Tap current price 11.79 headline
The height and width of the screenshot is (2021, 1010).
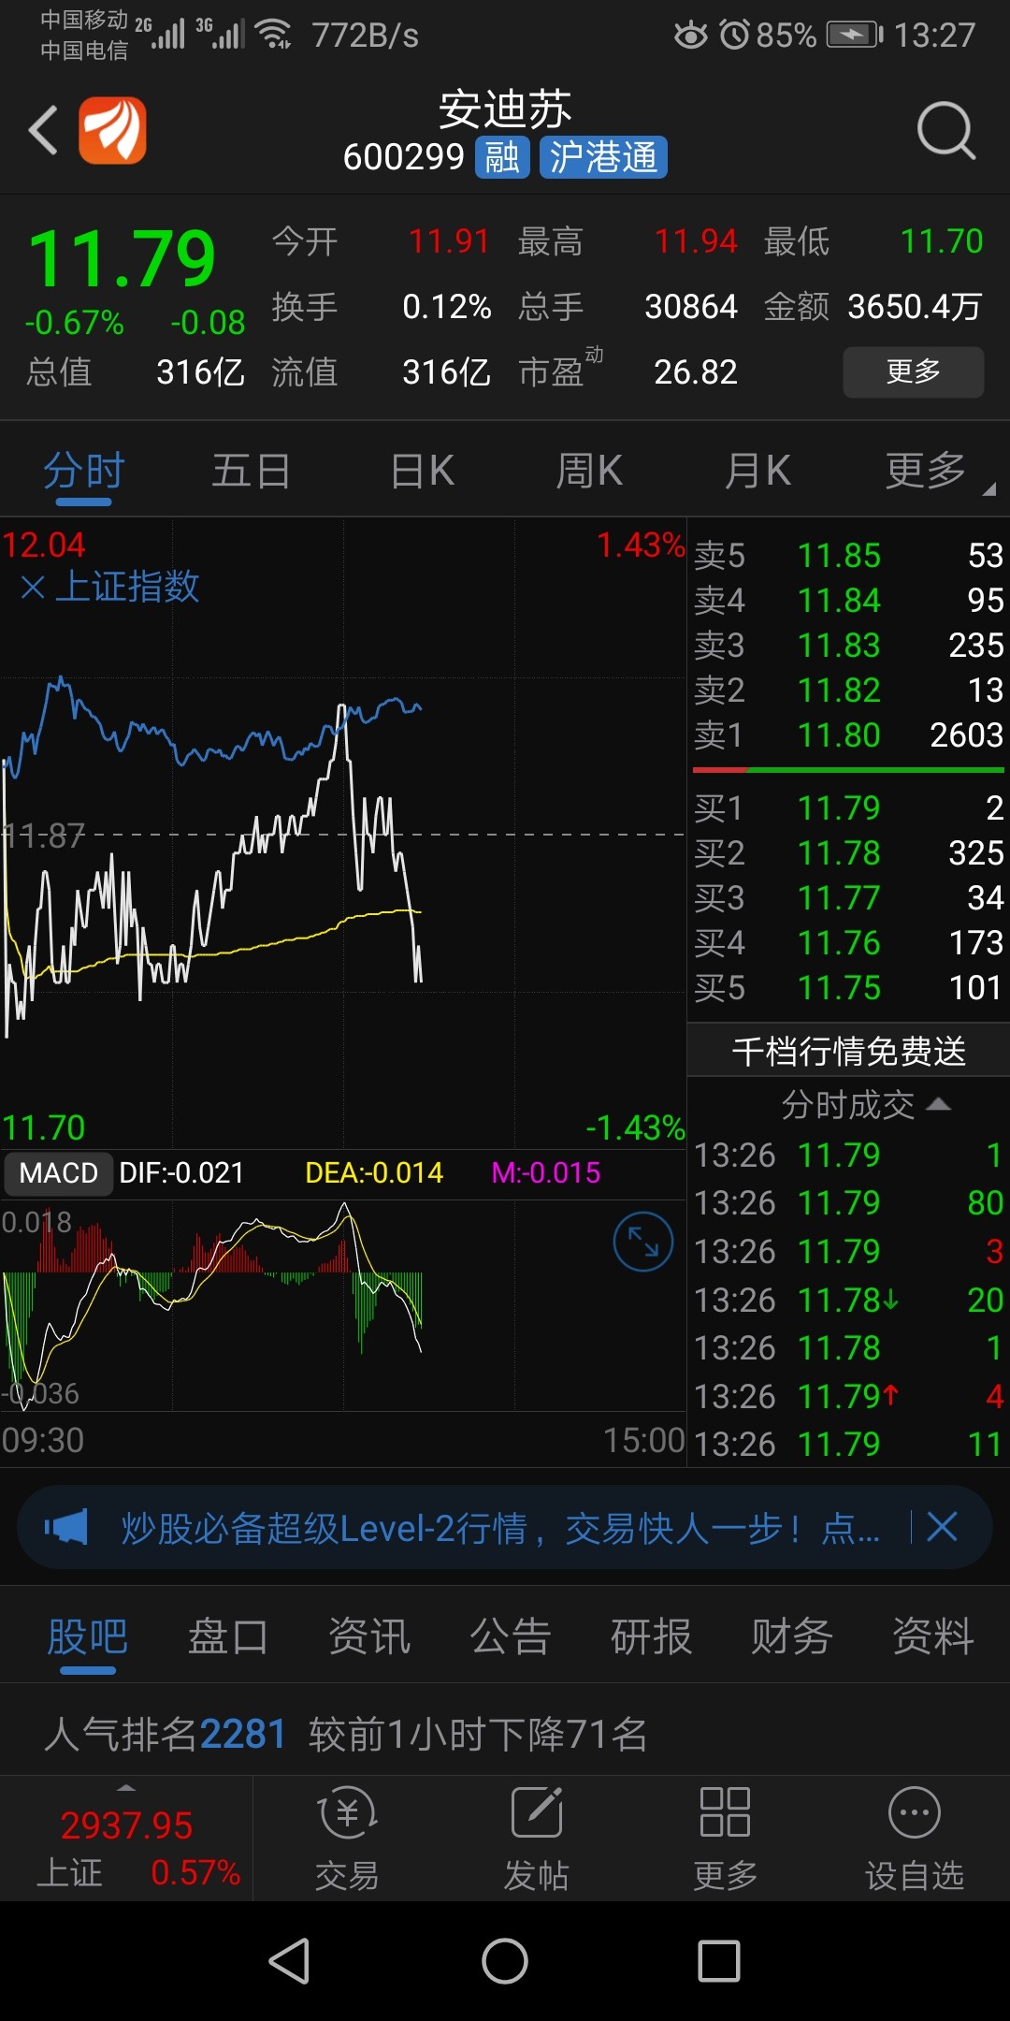[x=123, y=258]
